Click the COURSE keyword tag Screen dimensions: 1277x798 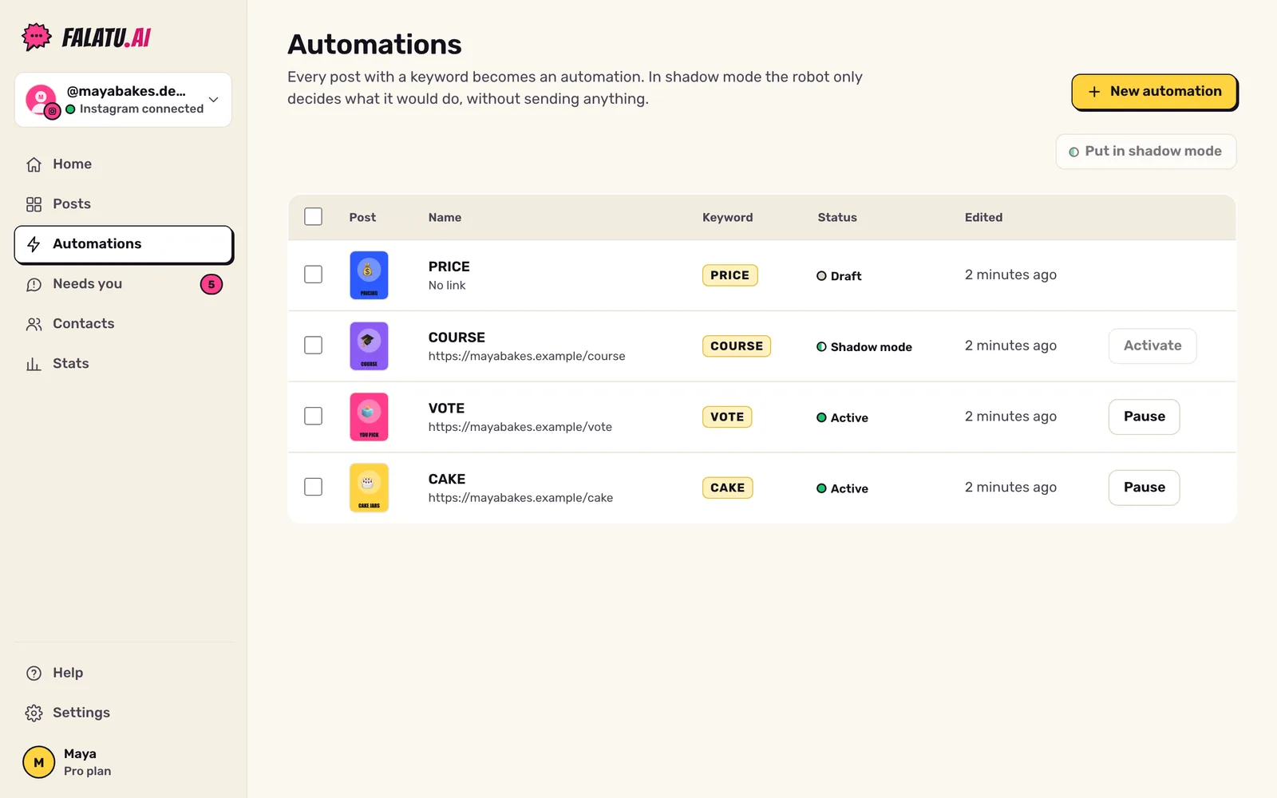736,346
